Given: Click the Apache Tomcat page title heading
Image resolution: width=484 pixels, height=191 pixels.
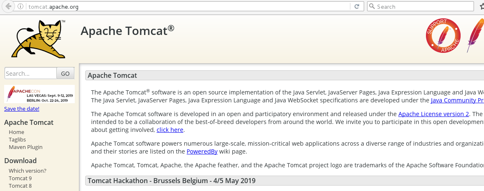Looking at the screenshot, I should pyautogui.click(x=127, y=31).
